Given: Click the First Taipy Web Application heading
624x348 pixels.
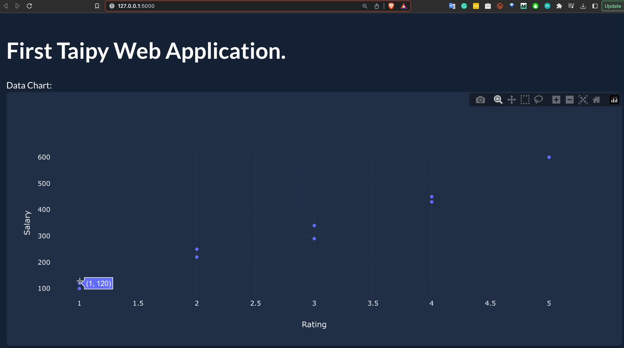Looking at the screenshot, I should pos(146,51).
